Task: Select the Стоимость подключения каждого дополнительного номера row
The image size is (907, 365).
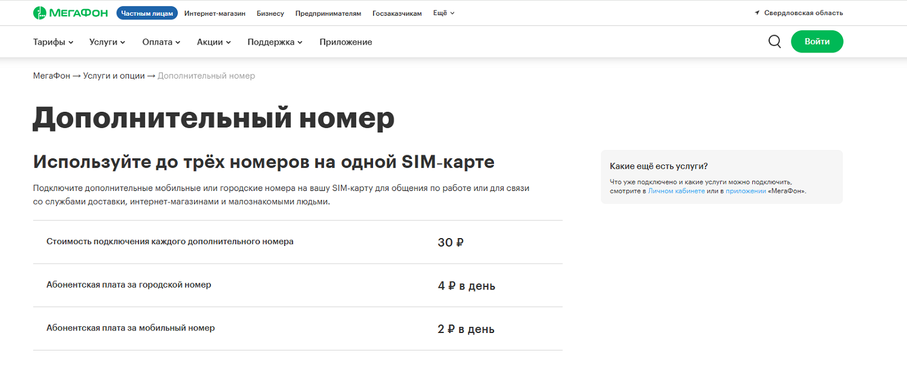Action: [297, 242]
